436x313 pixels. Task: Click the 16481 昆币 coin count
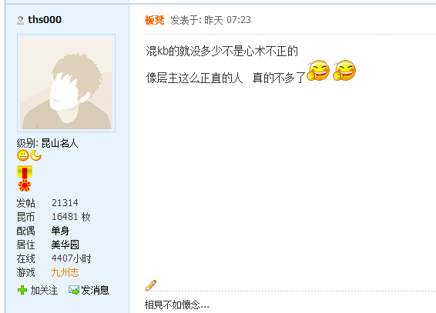(65, 217)
